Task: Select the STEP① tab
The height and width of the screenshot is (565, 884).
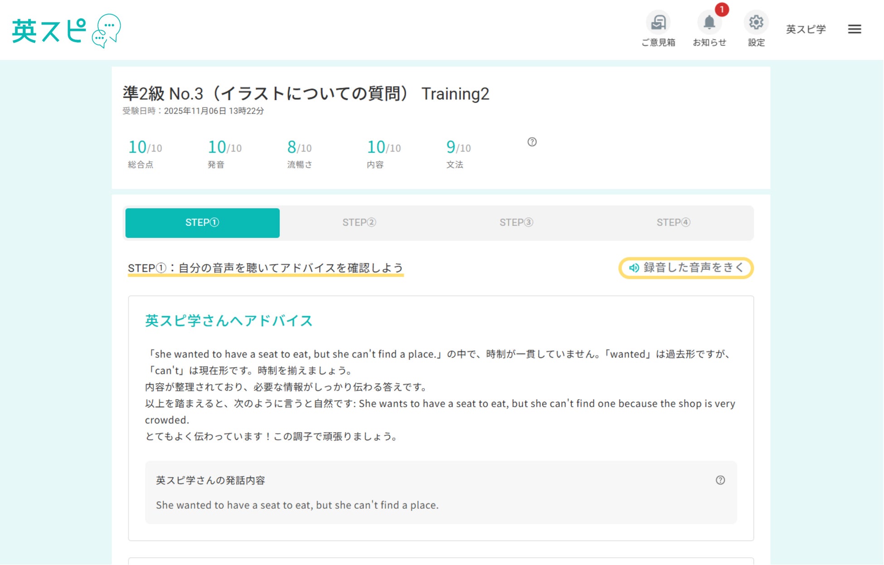Action: [x=202, y=223]
